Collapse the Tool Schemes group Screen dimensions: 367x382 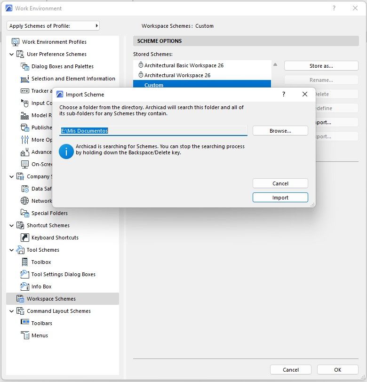(x=11, y=250)
